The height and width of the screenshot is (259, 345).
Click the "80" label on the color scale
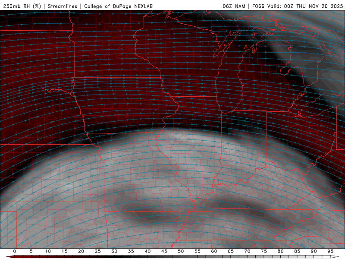(x=280, y=251)
